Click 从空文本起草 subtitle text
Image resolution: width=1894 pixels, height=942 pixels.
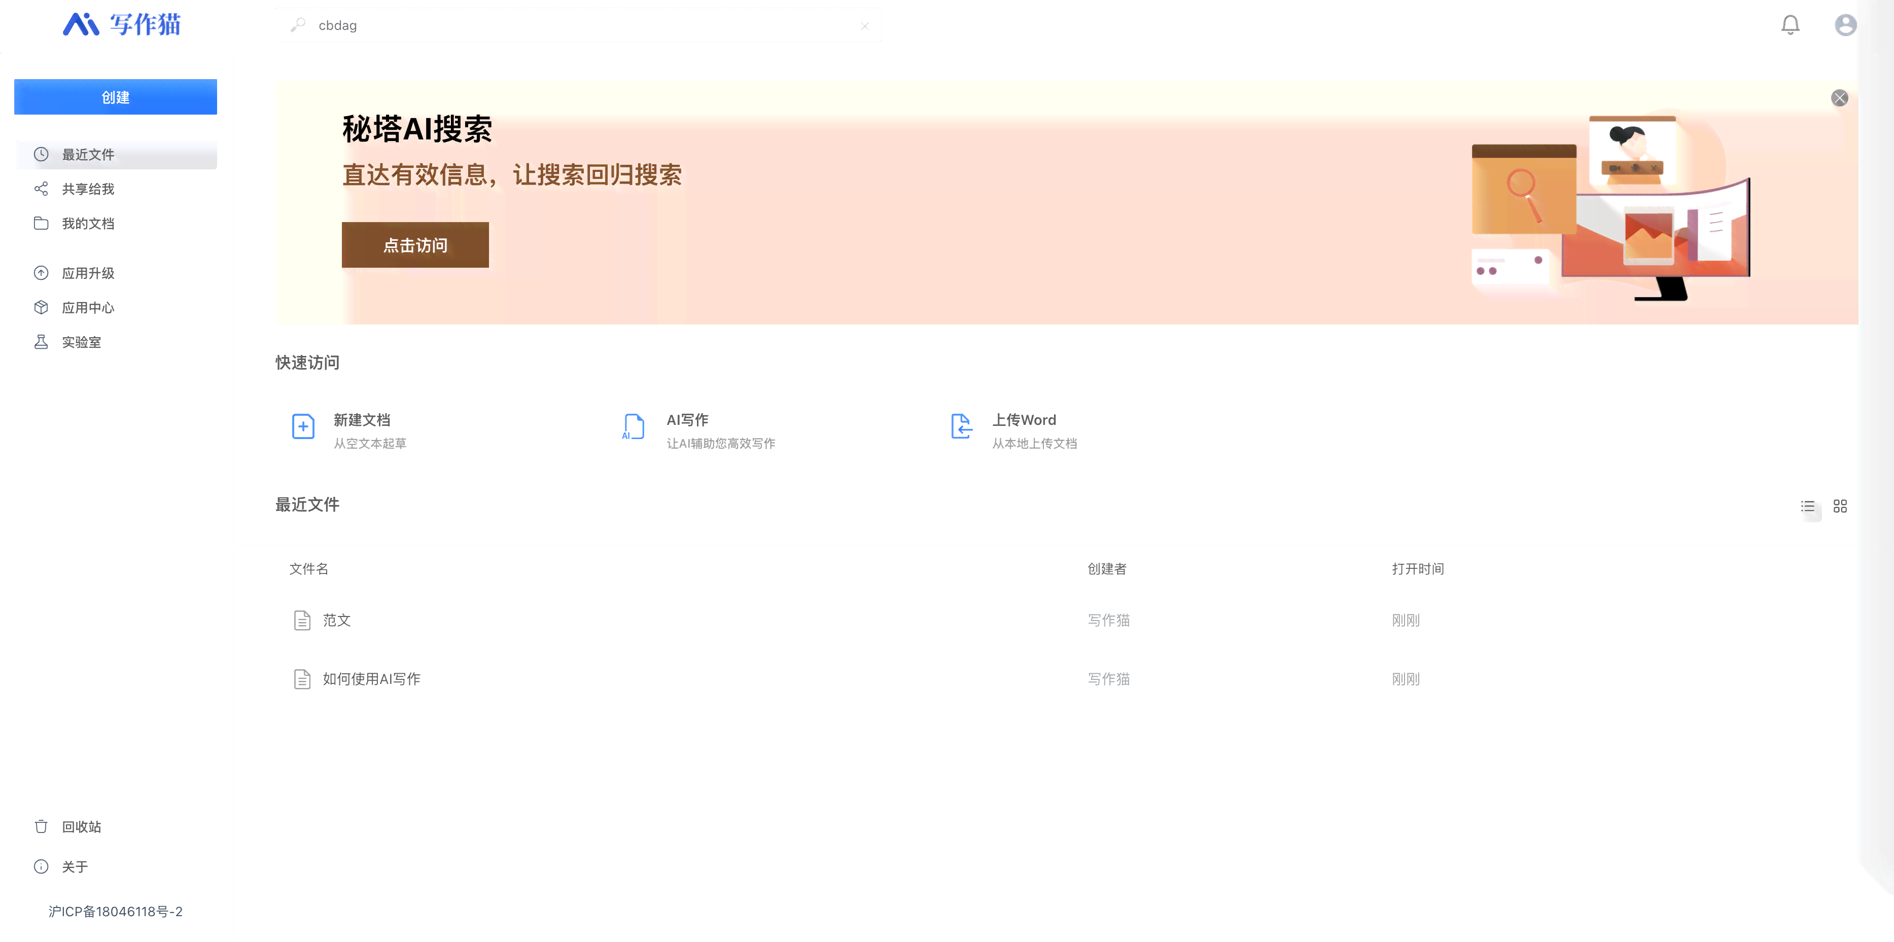(x=370, y=444)
